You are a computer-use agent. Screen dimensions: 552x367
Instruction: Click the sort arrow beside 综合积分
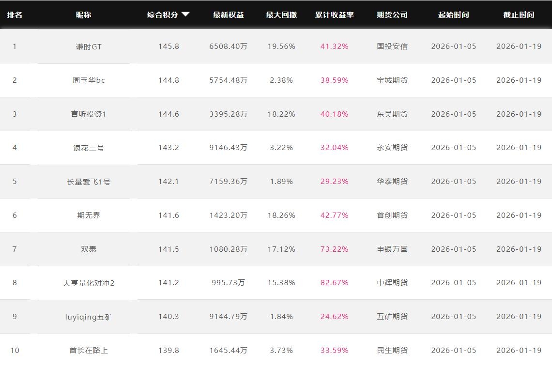pyautogui.click(x=185, y=15)
